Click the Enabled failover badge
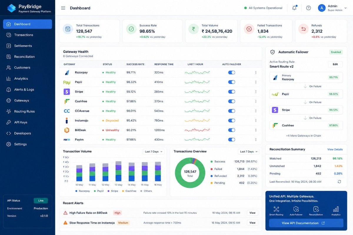This screenshot has width=353, height=235. 336,52
